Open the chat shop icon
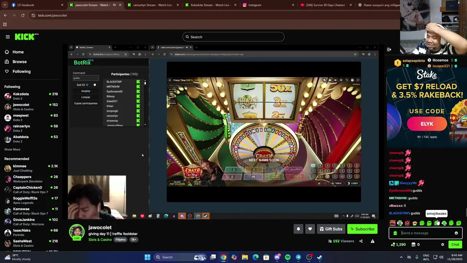 click(x=413, y=245)
